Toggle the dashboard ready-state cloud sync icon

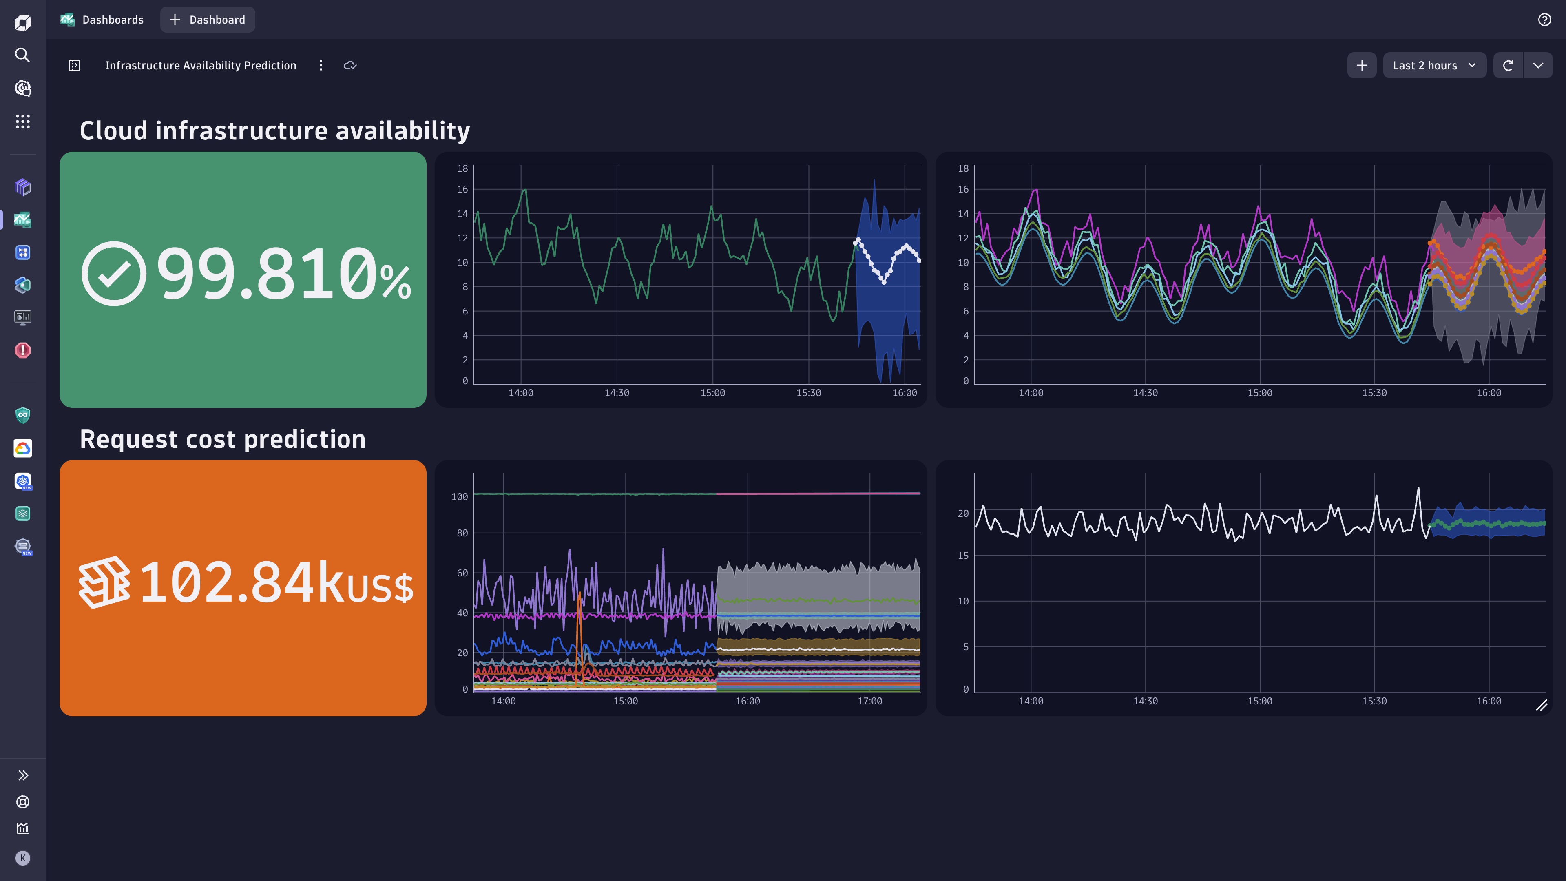pos(350,65)
